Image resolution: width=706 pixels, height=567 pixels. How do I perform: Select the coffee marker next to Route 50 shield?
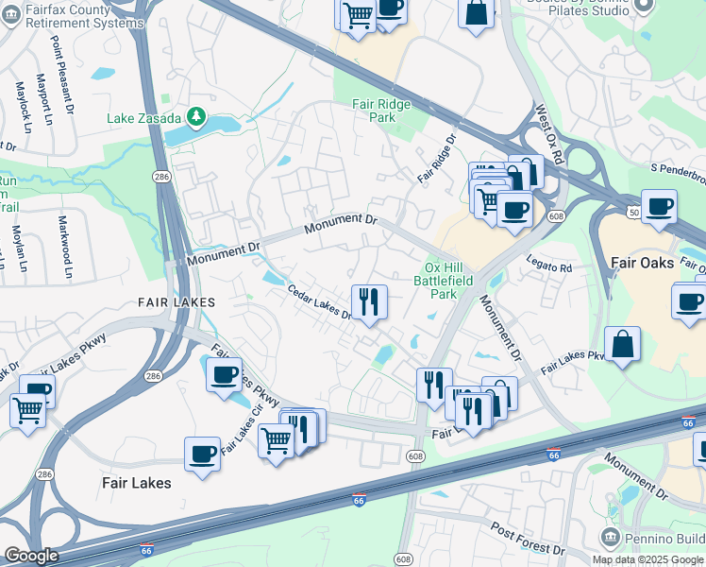click(x=658, y=206)
